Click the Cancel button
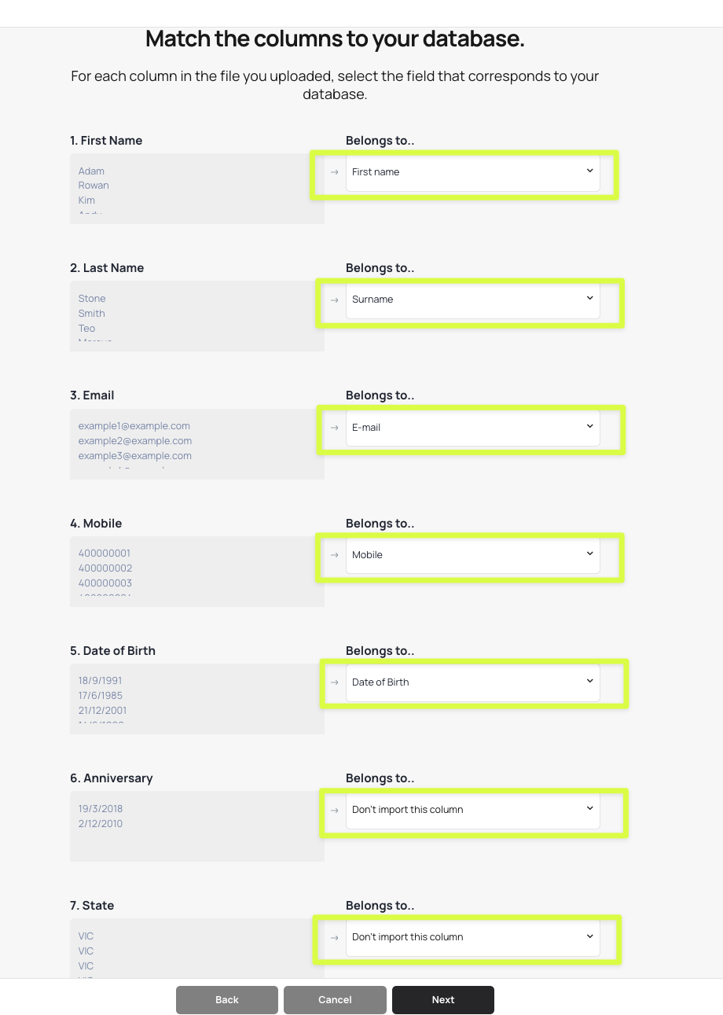Viewport: 723px width, 1015px height. coord(335,1000)
